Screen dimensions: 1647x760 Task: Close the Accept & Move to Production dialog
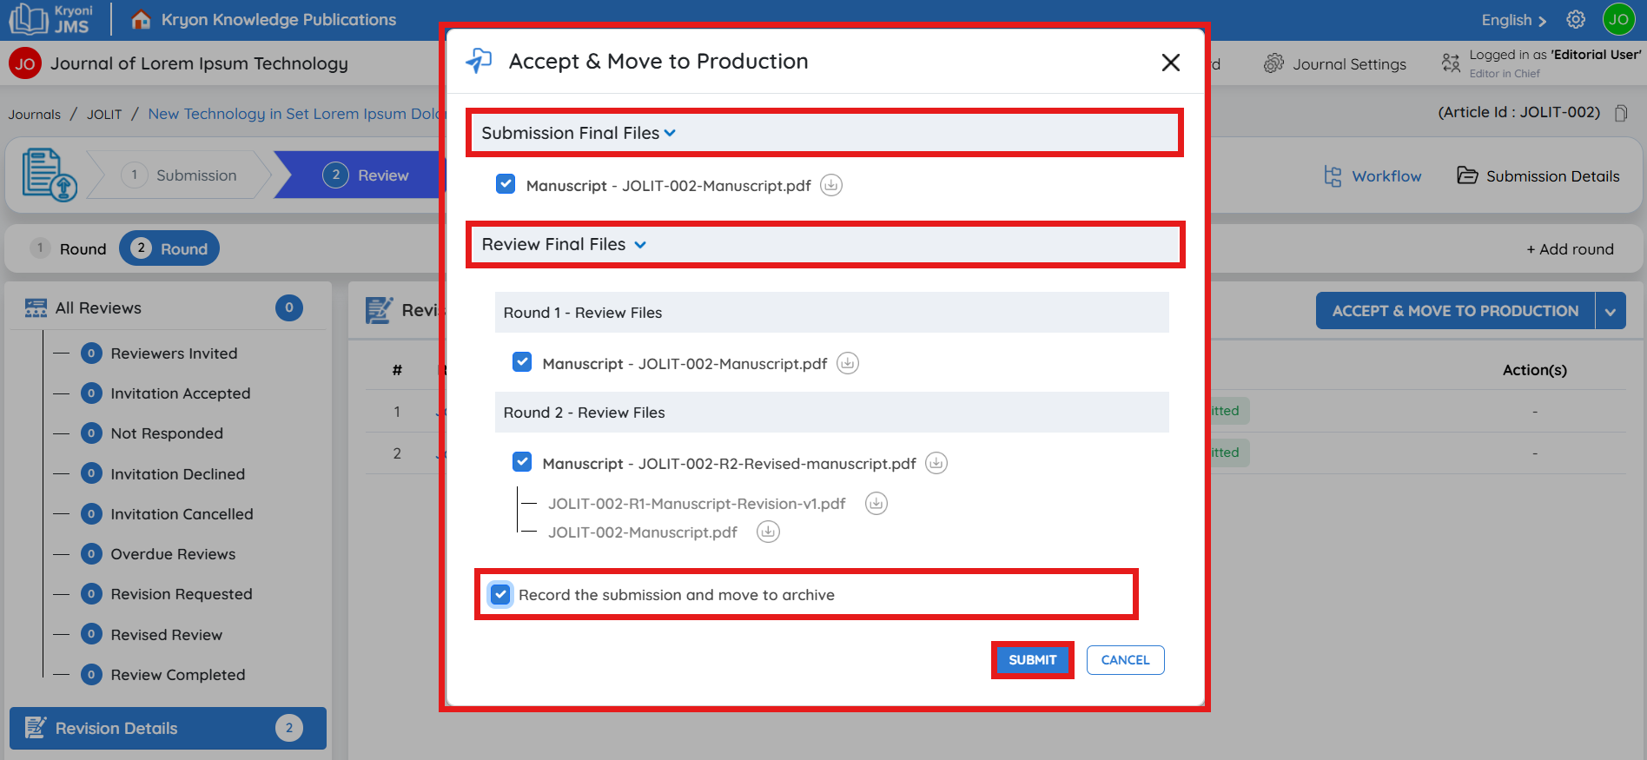(x=1170, y=63)
